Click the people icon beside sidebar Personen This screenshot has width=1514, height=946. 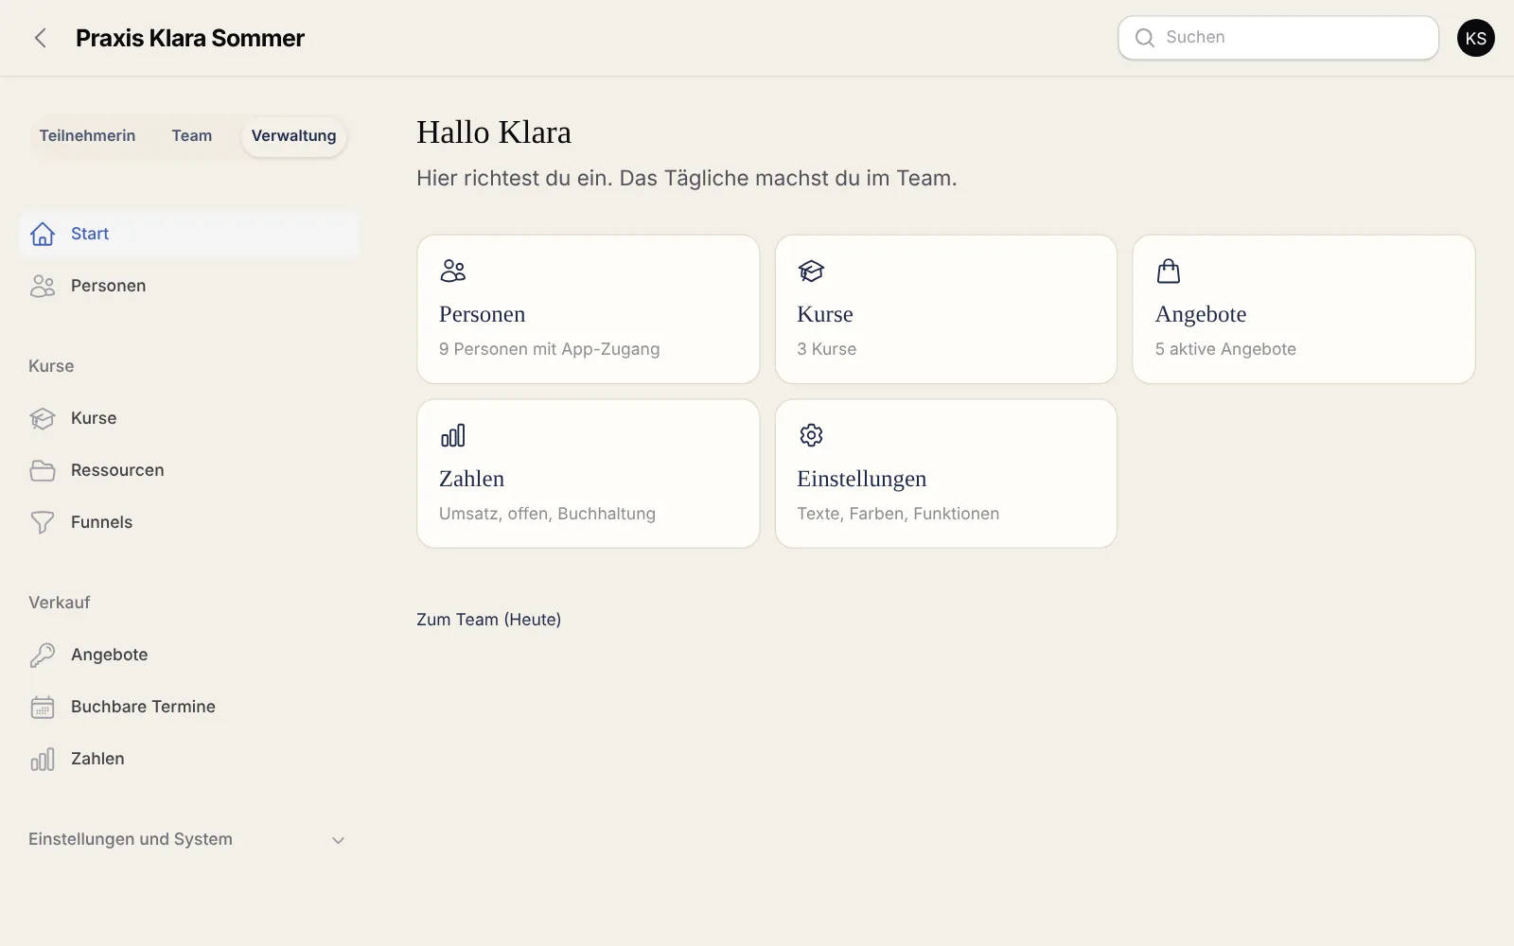(43, 286)
